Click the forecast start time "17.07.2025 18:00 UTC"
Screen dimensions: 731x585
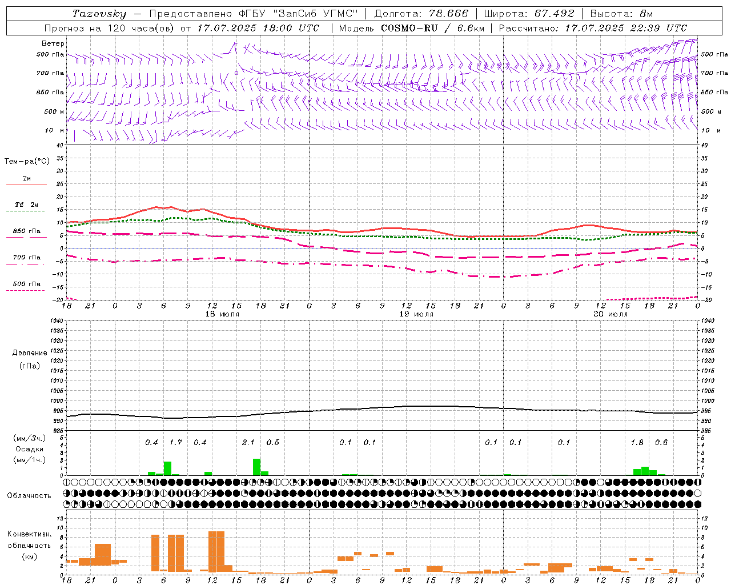(x=258, y=28)
